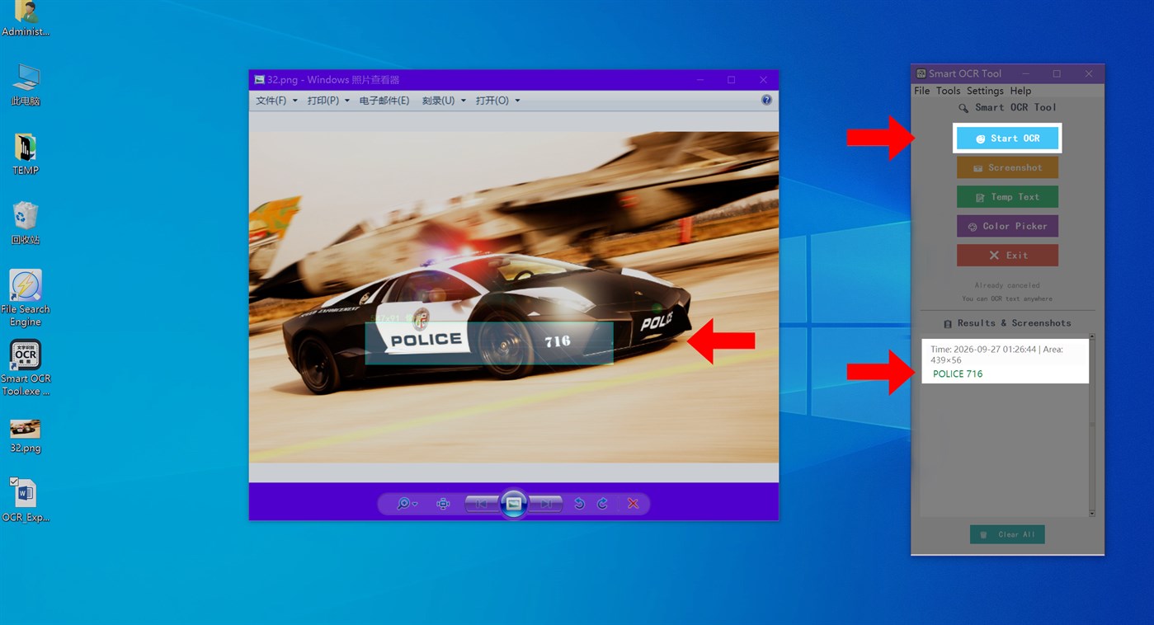The width and height of the screenshot is (1154, 625).
Task: Minimize the Smart OCR Tool window
Action: tap(1025, 73)
